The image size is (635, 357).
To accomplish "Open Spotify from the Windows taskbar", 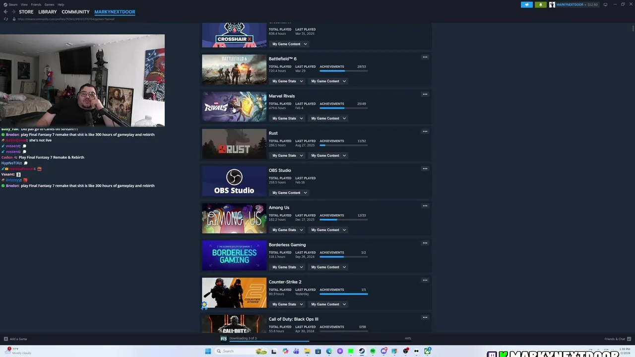I will point(373,351).
